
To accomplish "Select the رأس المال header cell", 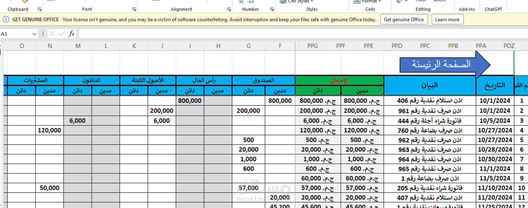I will [x=204, y=80].
